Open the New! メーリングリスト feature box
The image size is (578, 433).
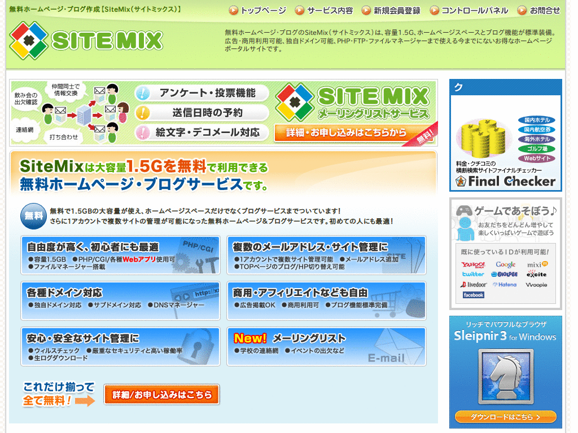tap(327, 347)
